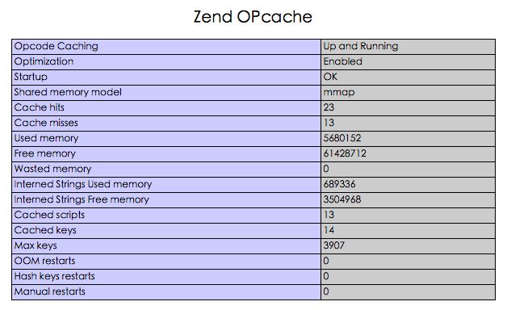Viewport: 507px width, 310px height.
Task: Click the Up and Running status value
Action: pyautogui.click(x=361, y=47)
